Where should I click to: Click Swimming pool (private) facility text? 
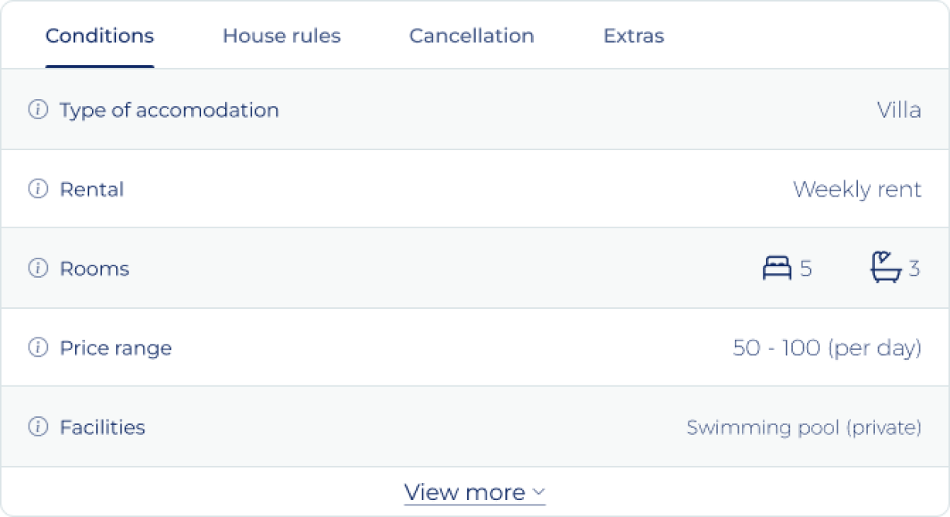click(x=804, y=427)
